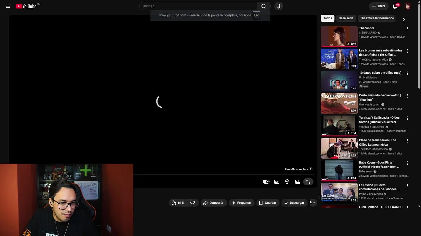
Task: Open Clase de resucitación thumbnail
Action: pos(339,148)
